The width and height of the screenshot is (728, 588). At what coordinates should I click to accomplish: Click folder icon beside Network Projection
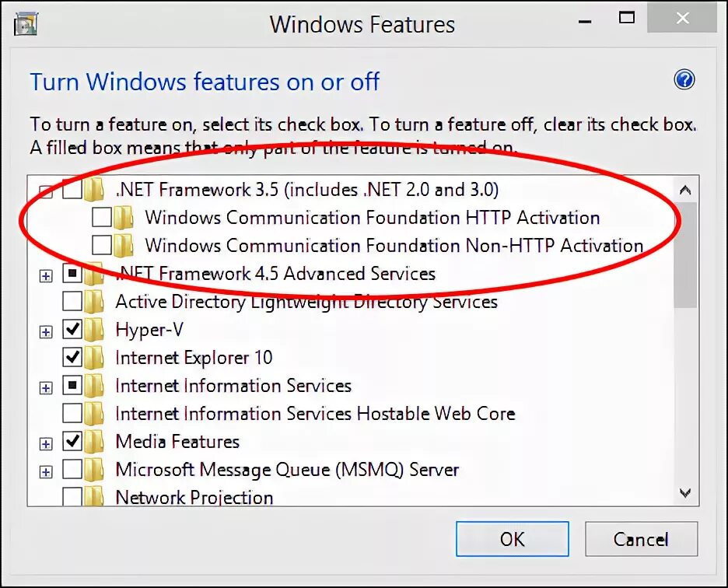click(x=94, y=496)
